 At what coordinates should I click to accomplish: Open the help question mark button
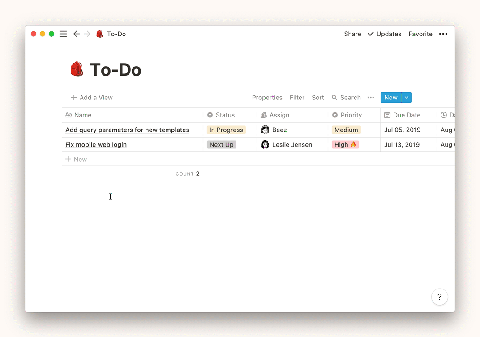click(x=439, y=297)
